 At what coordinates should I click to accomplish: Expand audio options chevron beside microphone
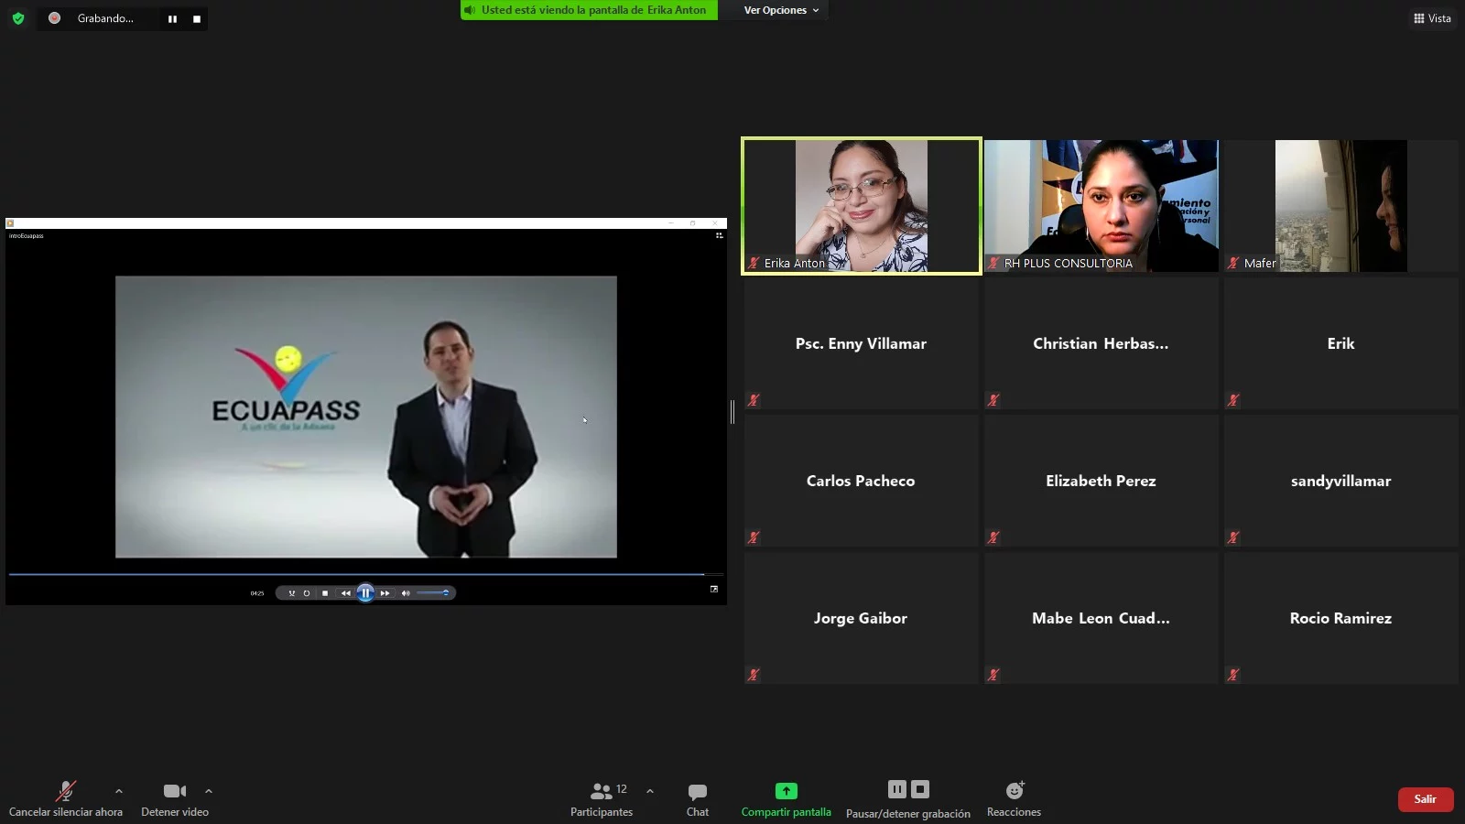tap(119, 791)
